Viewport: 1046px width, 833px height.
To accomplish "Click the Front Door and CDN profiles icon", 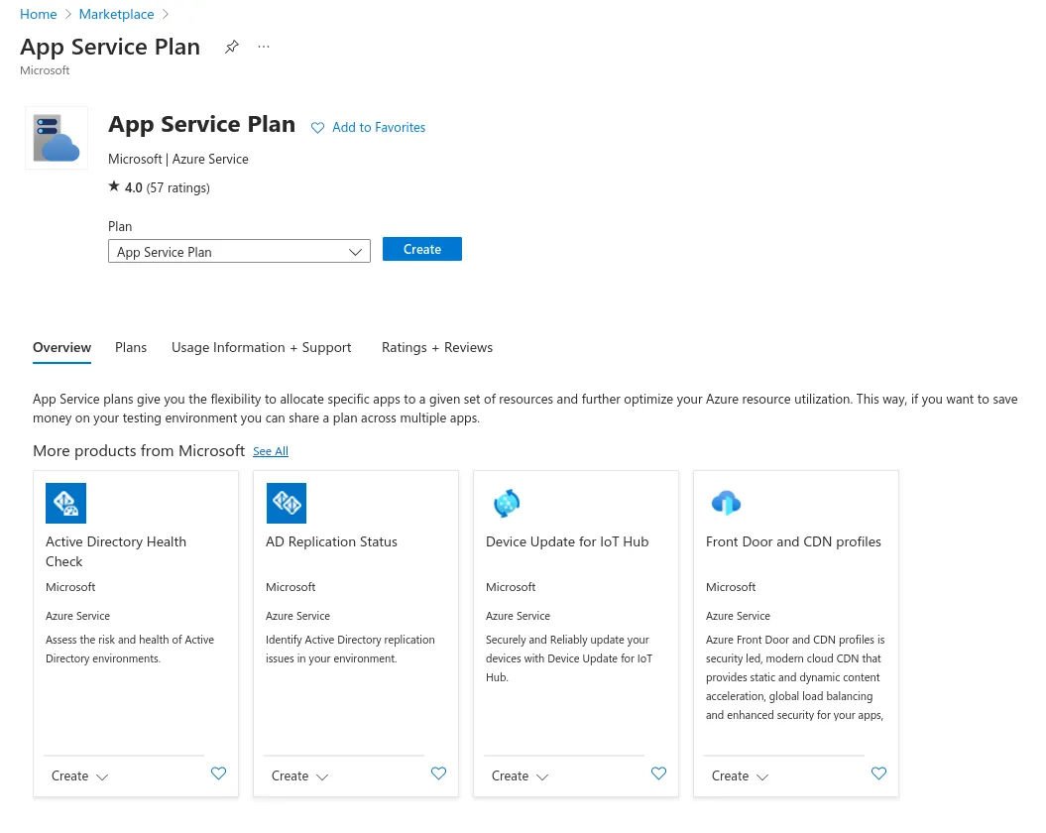I will pyautogui.click(x=726, y=503).
